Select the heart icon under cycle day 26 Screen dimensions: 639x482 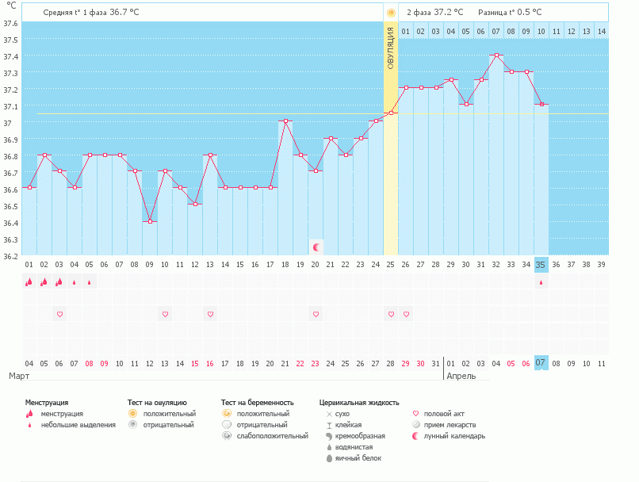406,314
